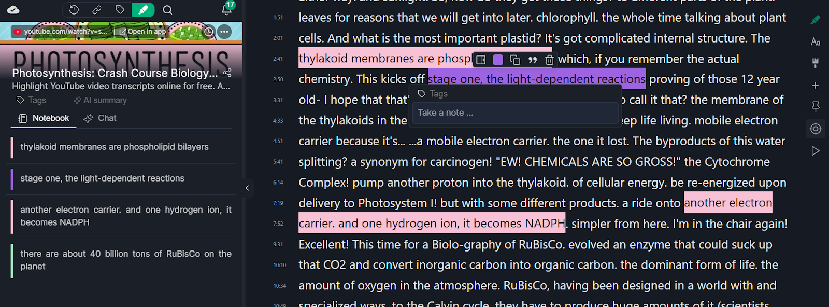Delete the highlight using the trash icon
Viewport: 829px width, 307px height.
(549, 60)
